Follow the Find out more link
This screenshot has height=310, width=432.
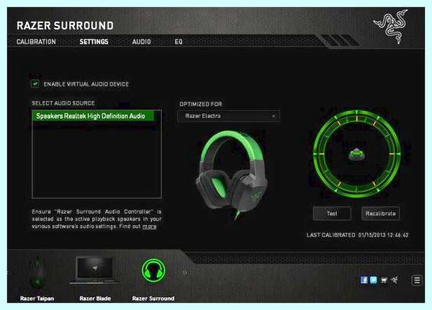tap(149, 226)
